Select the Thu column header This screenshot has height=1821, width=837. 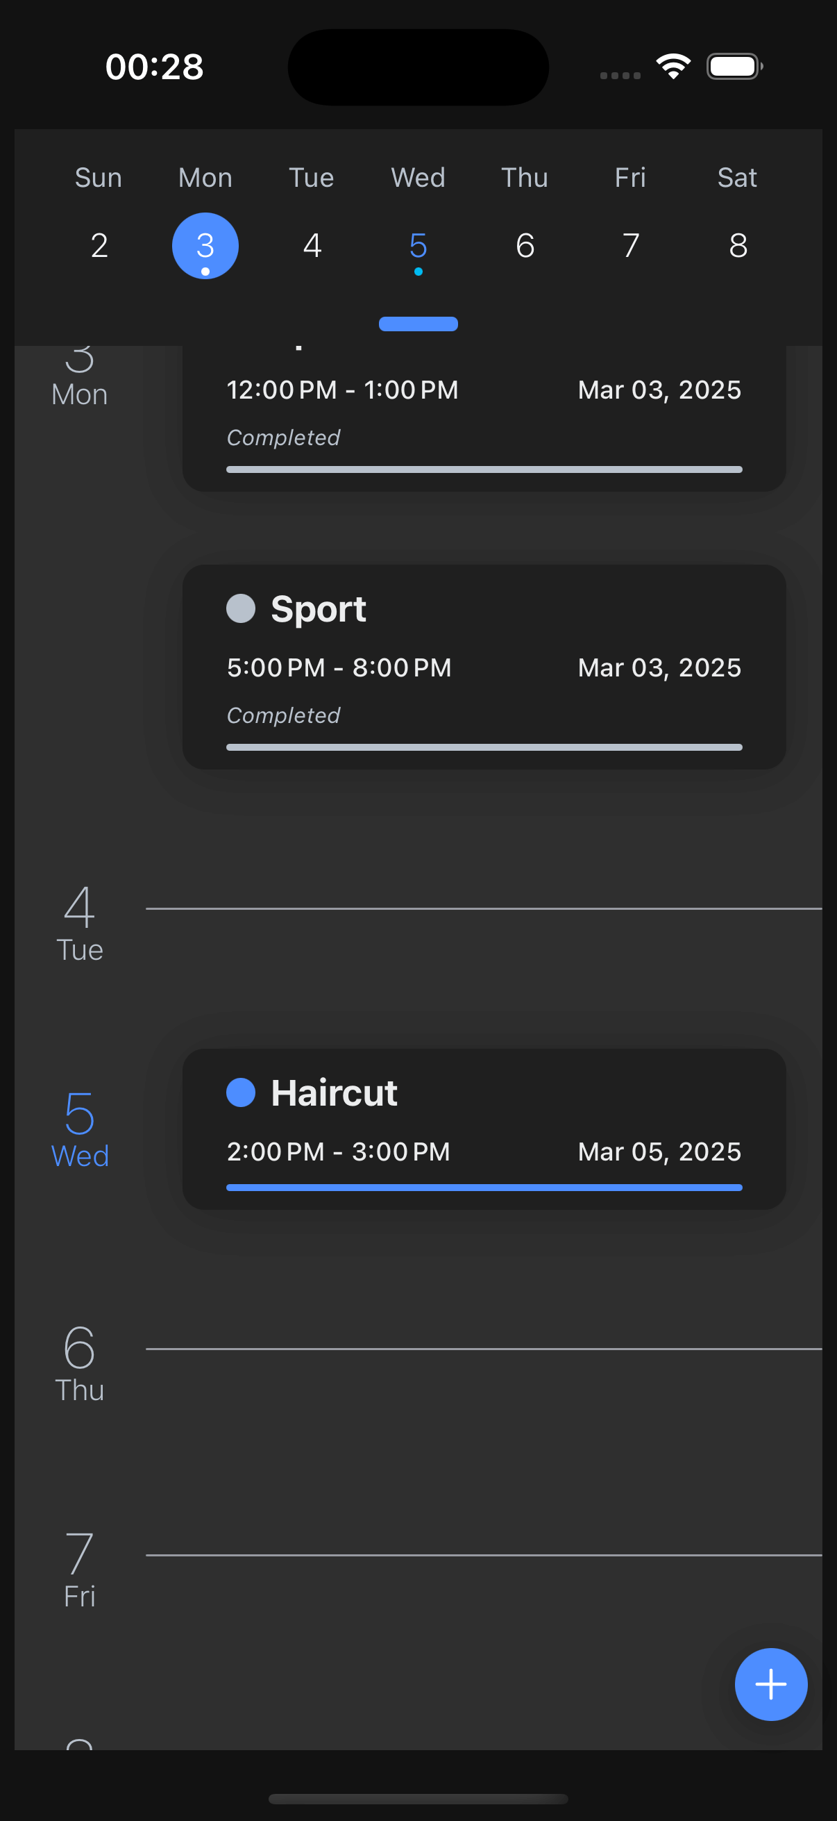coord(524,177)
